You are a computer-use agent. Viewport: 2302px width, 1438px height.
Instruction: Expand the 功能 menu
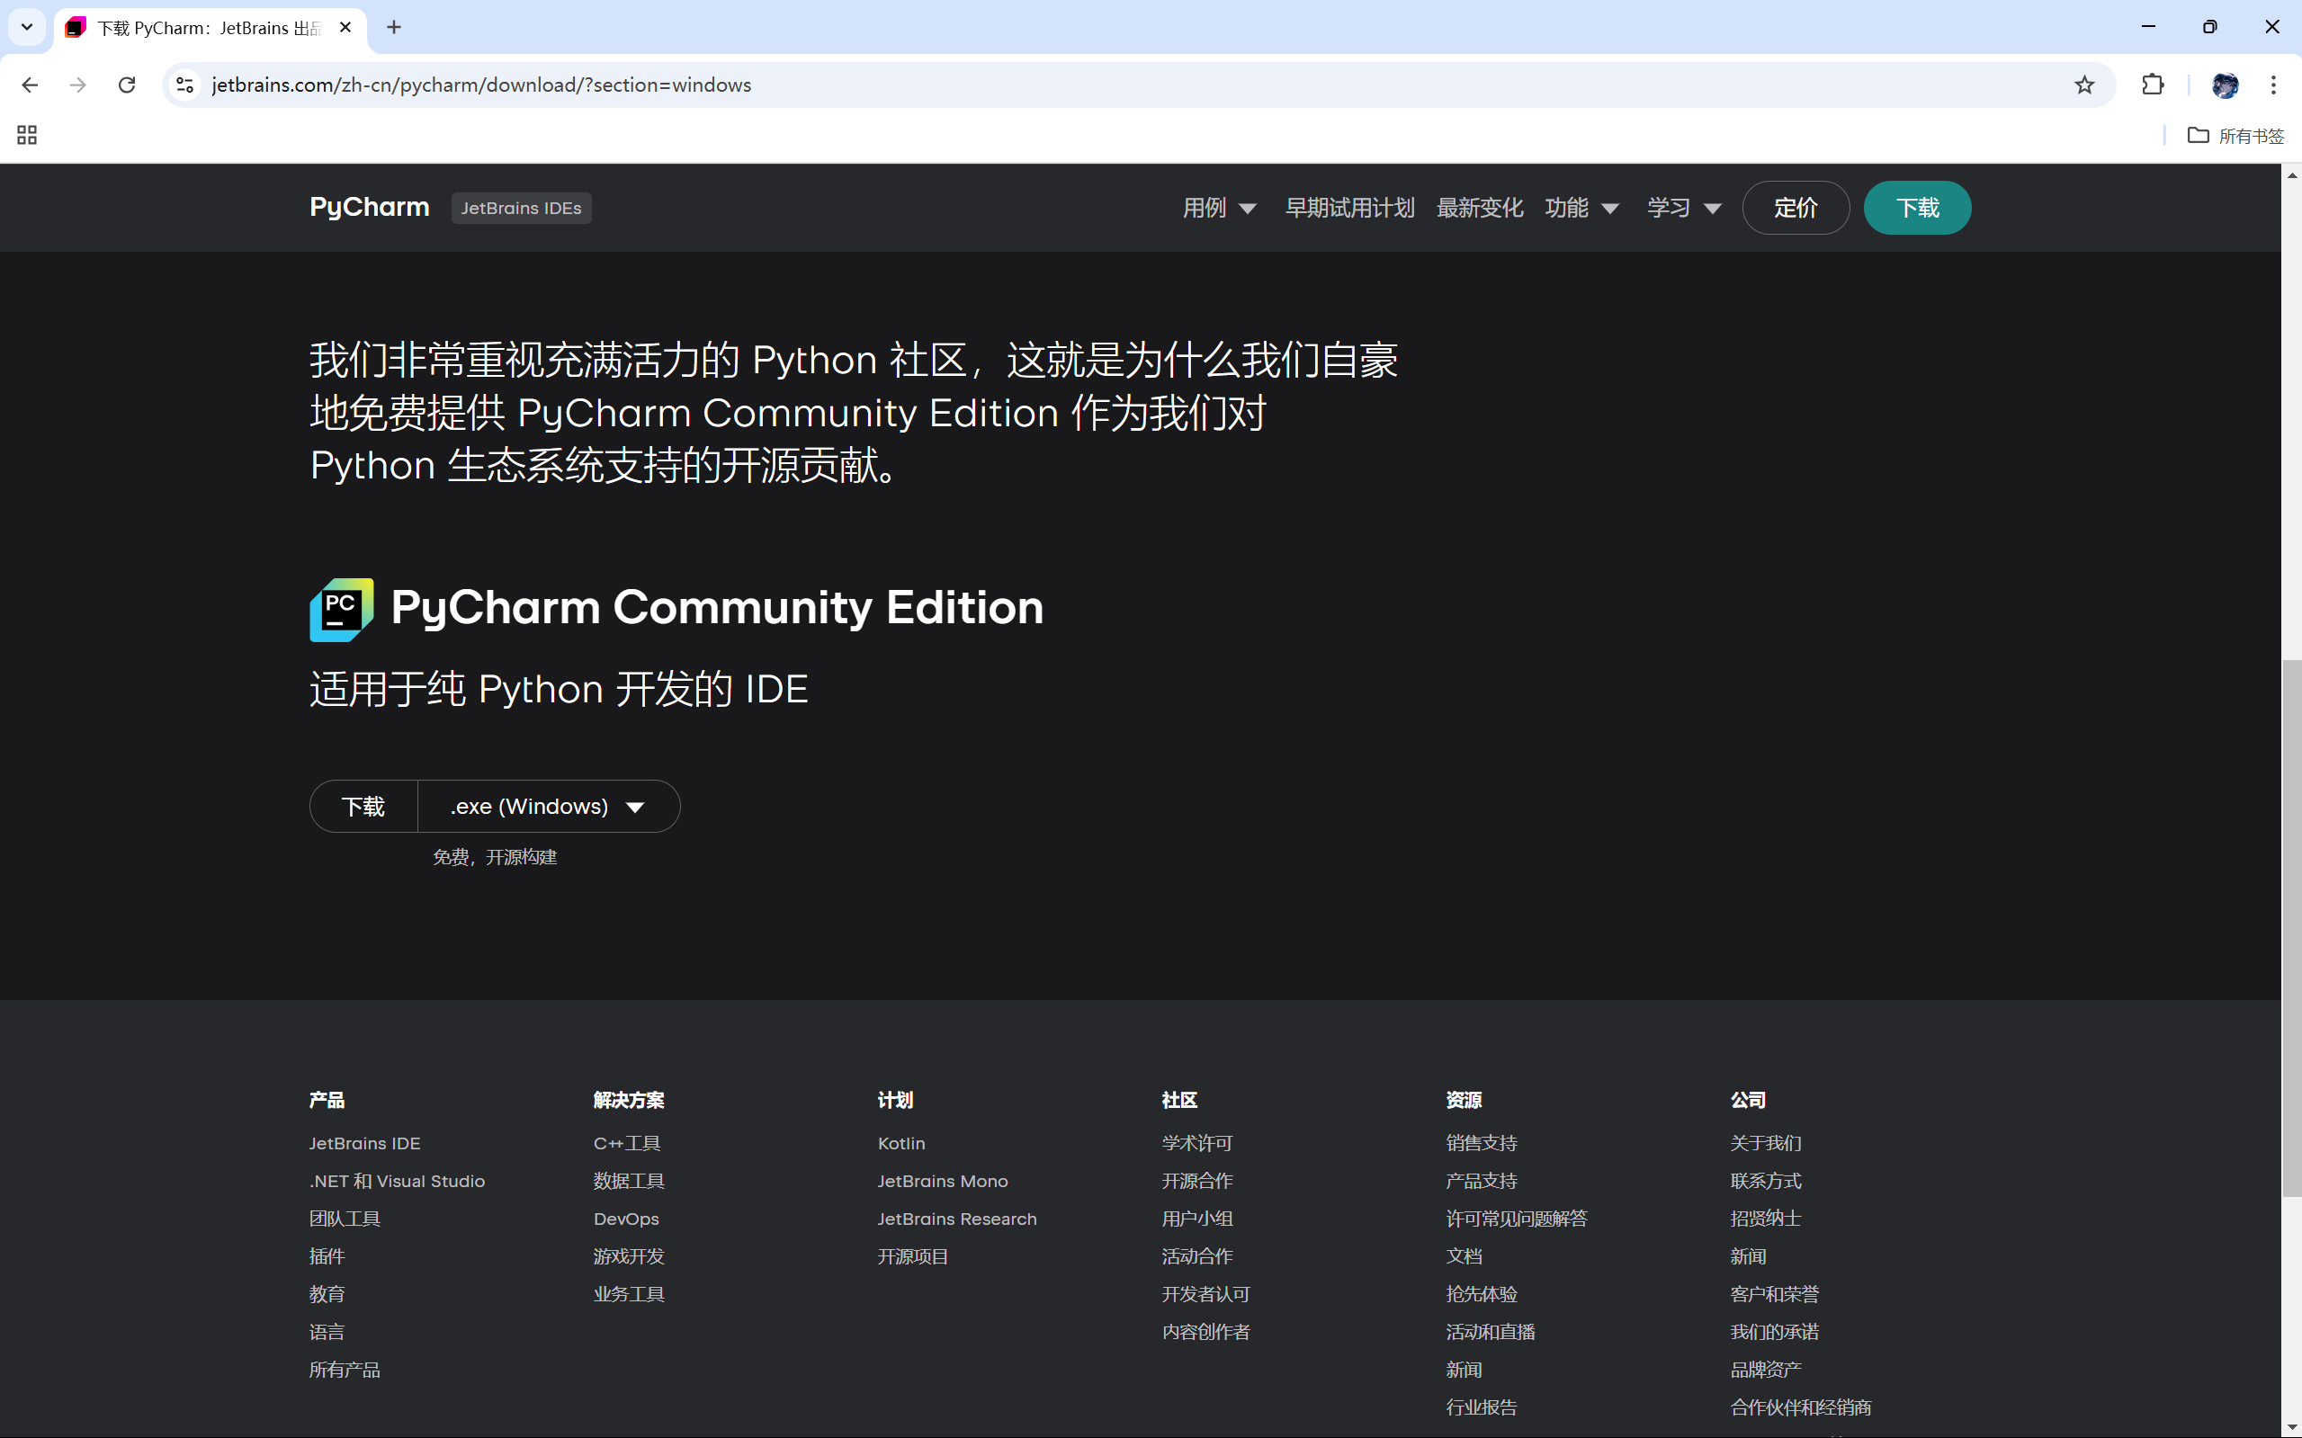point(1581,208)
